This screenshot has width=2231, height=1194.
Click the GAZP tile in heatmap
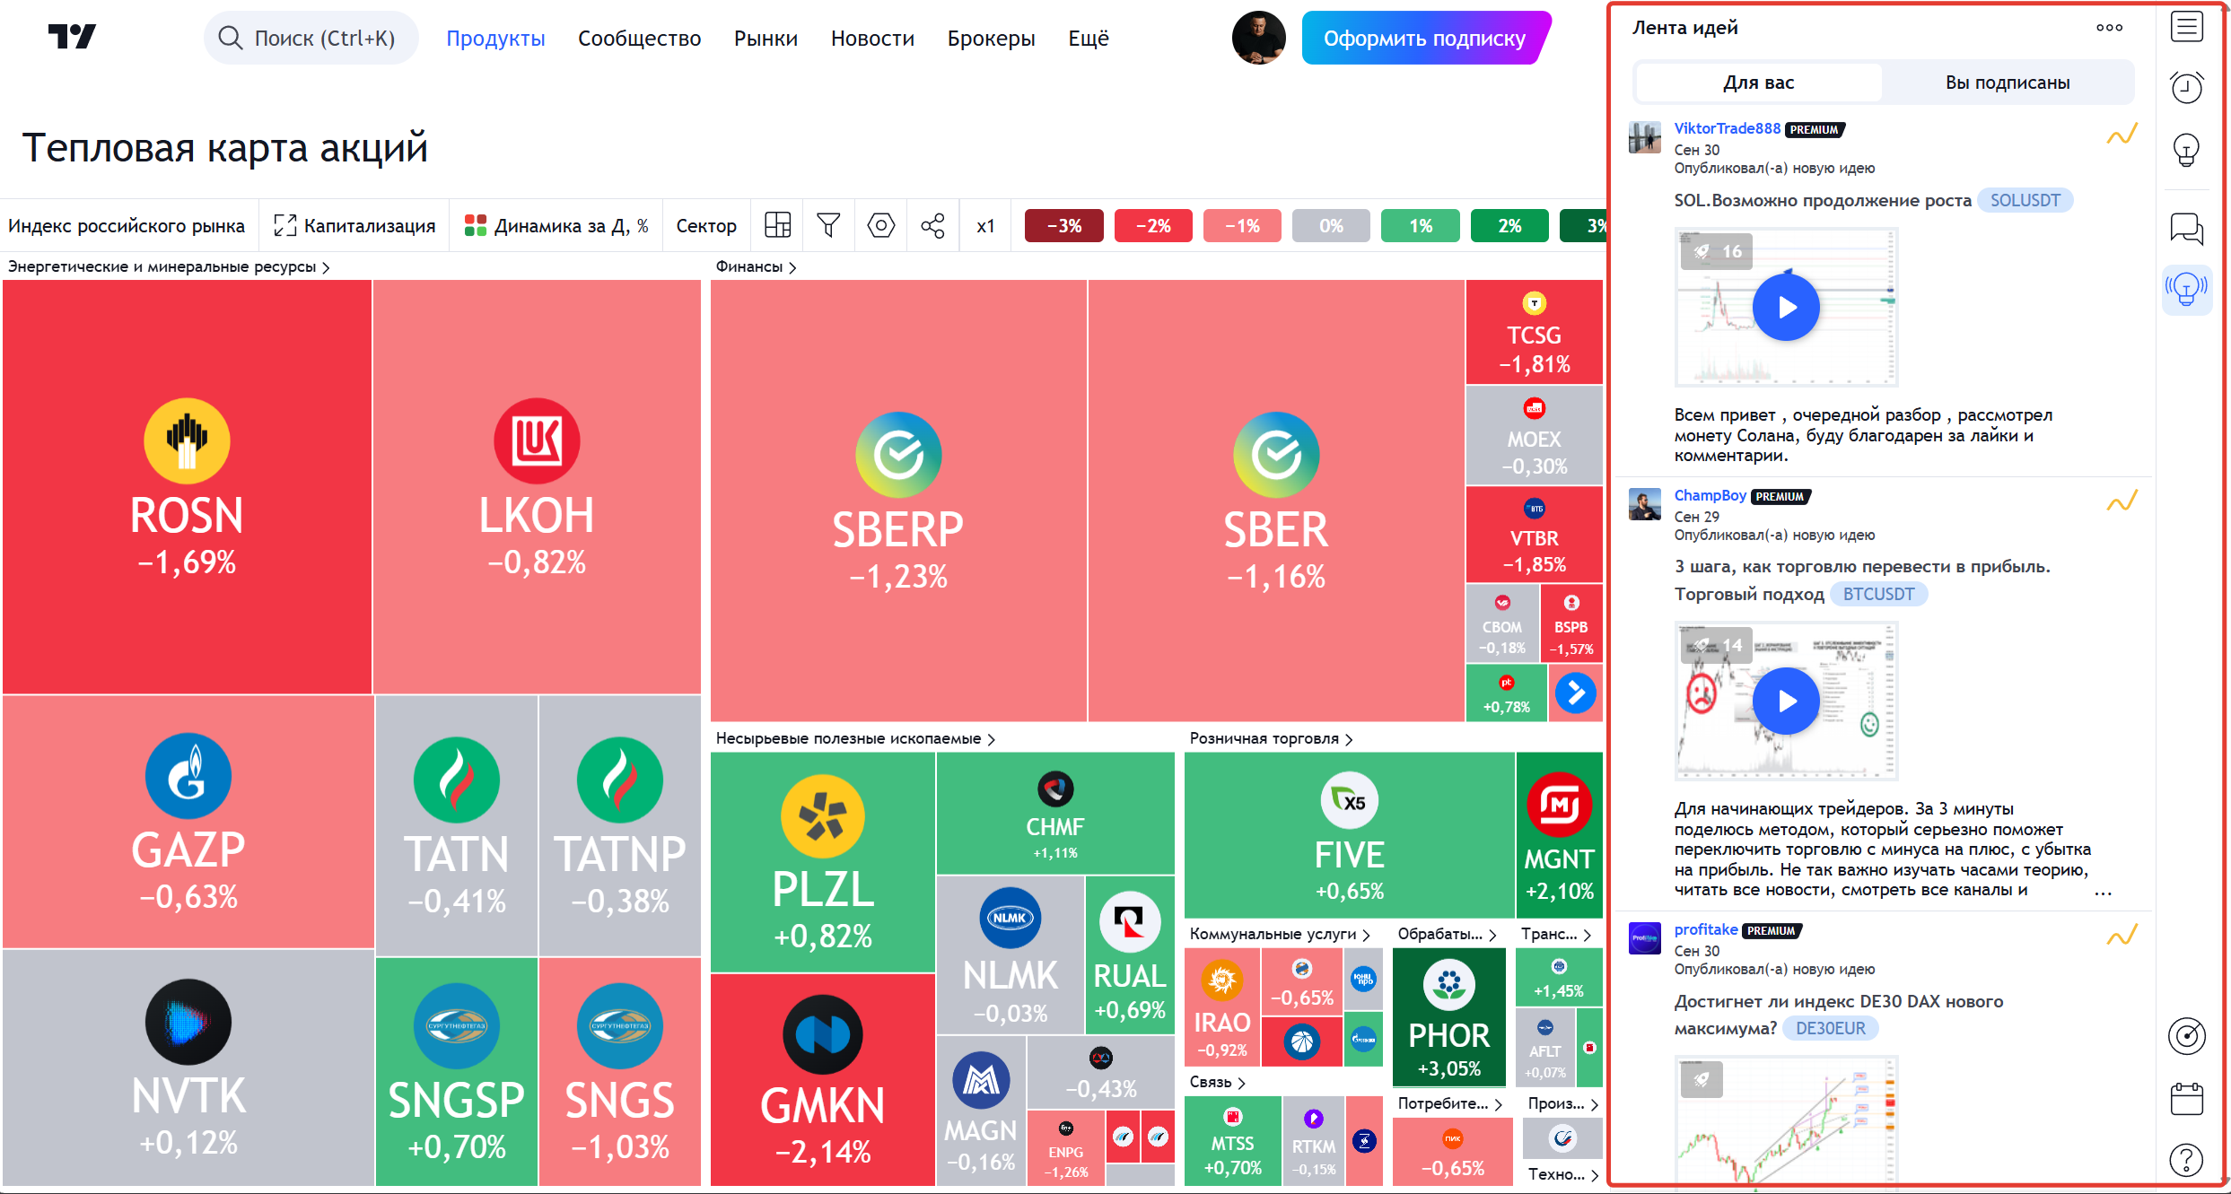point(188,821)
